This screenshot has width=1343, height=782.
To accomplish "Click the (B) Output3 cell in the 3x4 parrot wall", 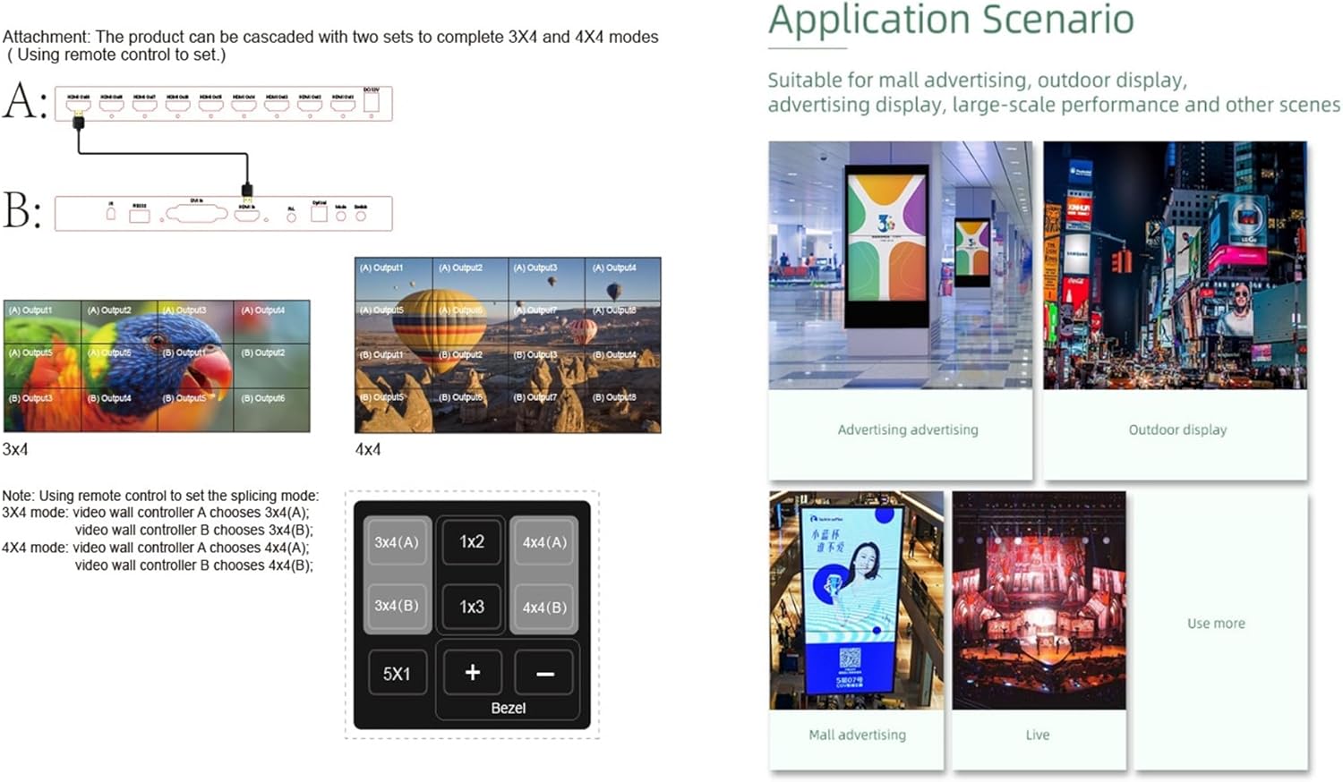I will click(x=42, y=410).
